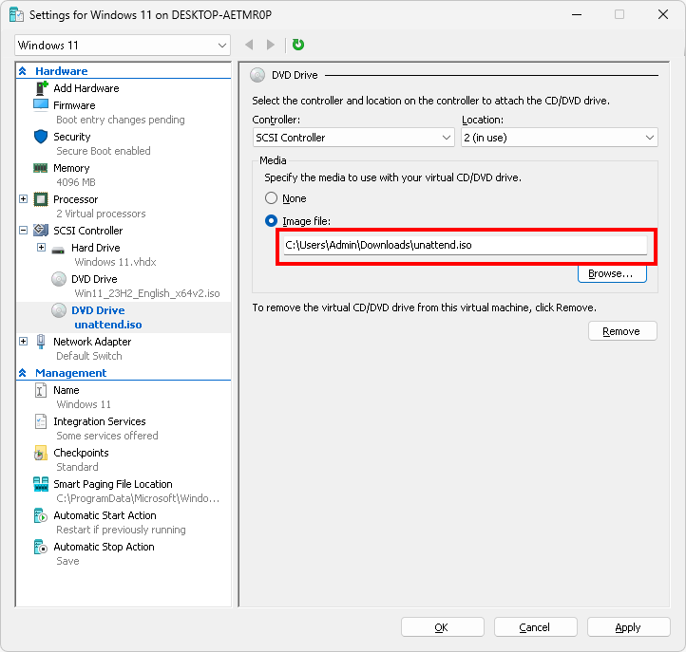Click the Automatic Start Action icon

click(x=40, y=515)
